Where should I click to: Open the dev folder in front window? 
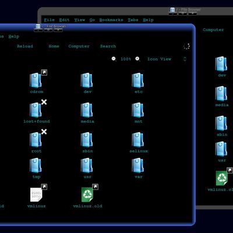[87, 80]
